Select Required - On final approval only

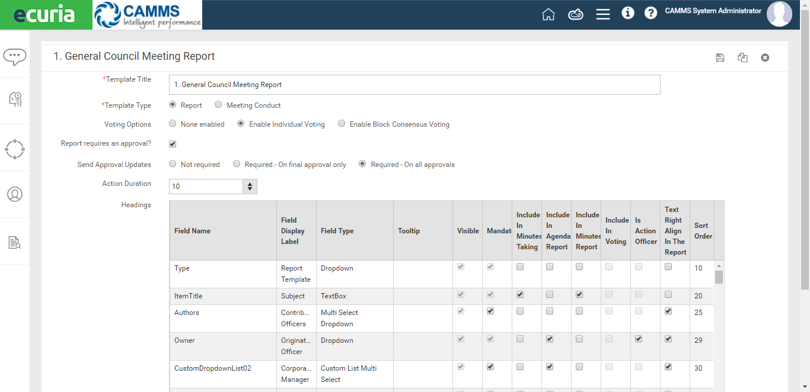(237, 164)
